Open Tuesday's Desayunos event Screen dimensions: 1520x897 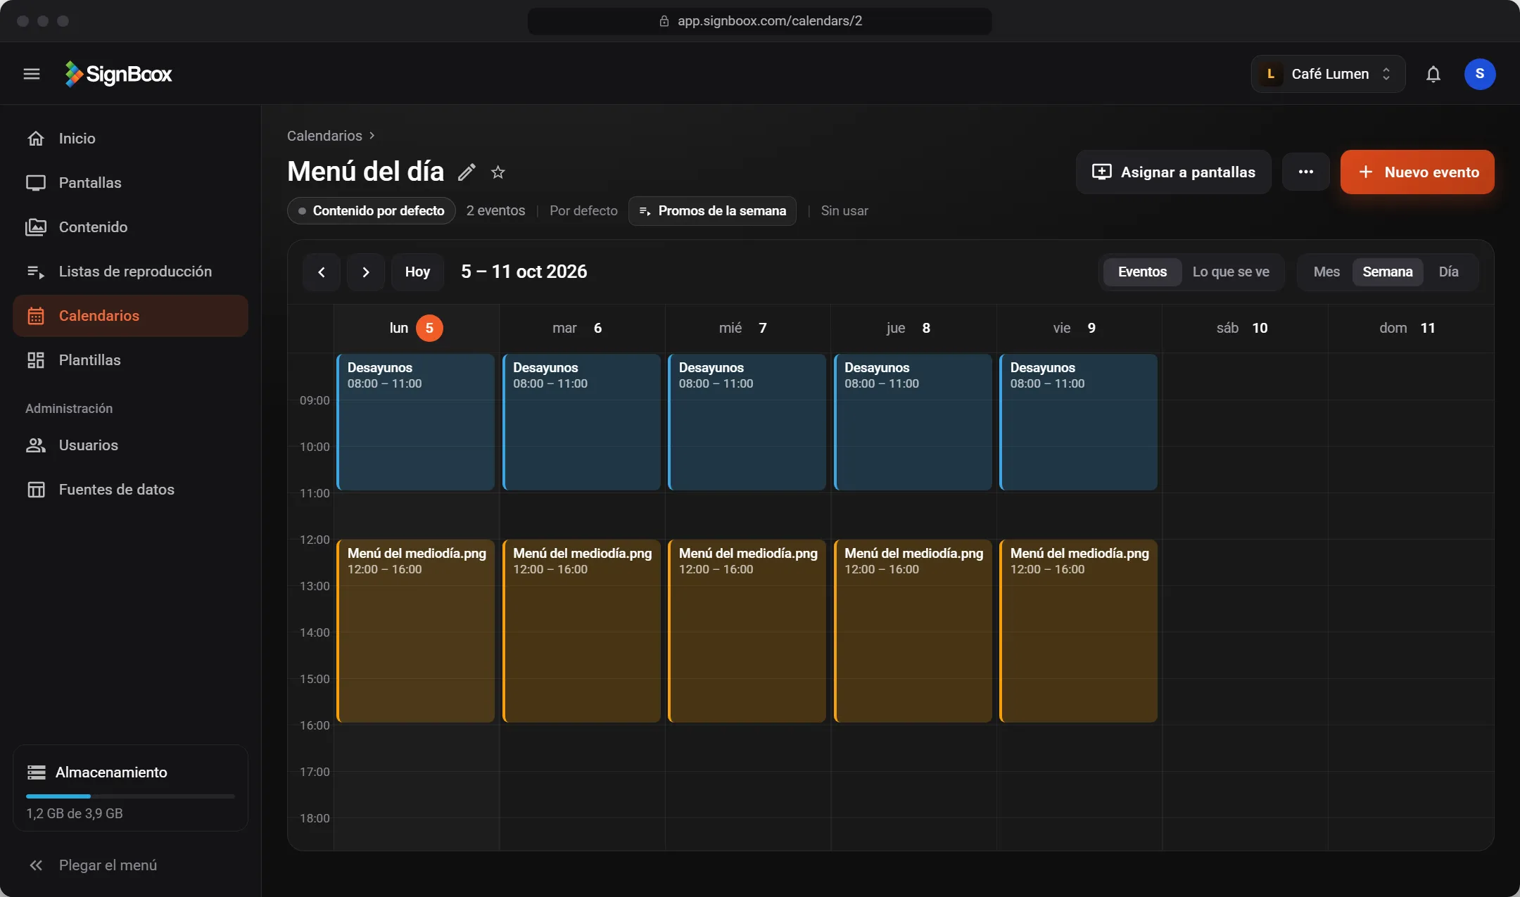[581, 422]
